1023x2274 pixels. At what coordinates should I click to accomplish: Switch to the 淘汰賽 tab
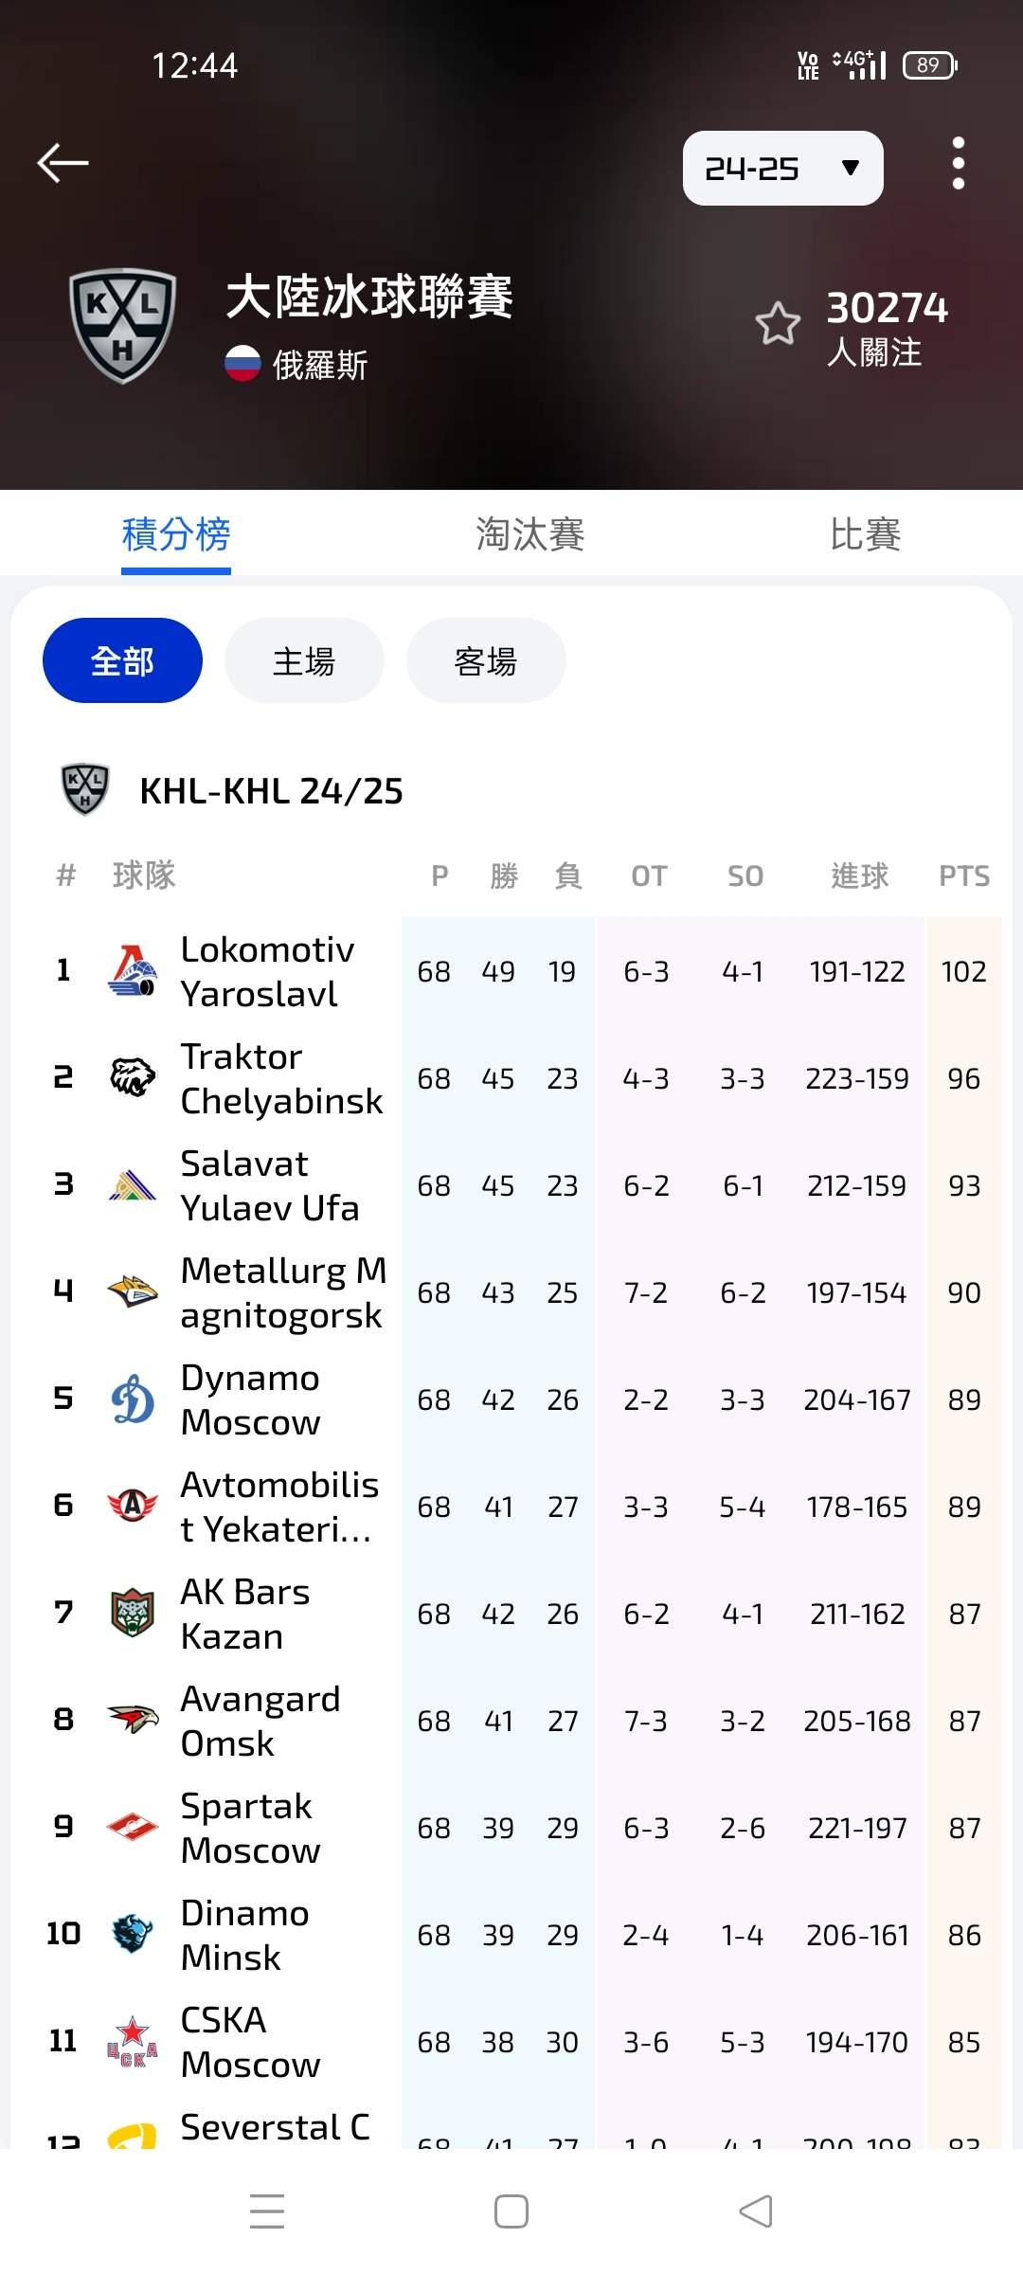529,534
